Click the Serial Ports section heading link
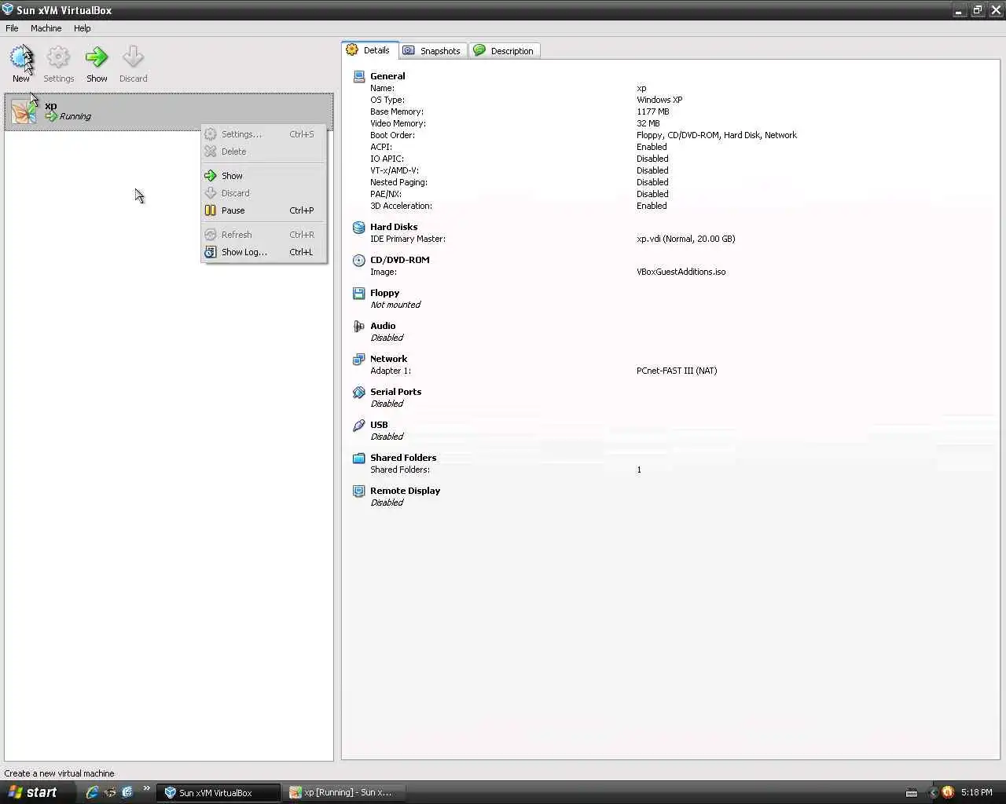This screenshot has width=1006, height=804. (x=395, y=392)
